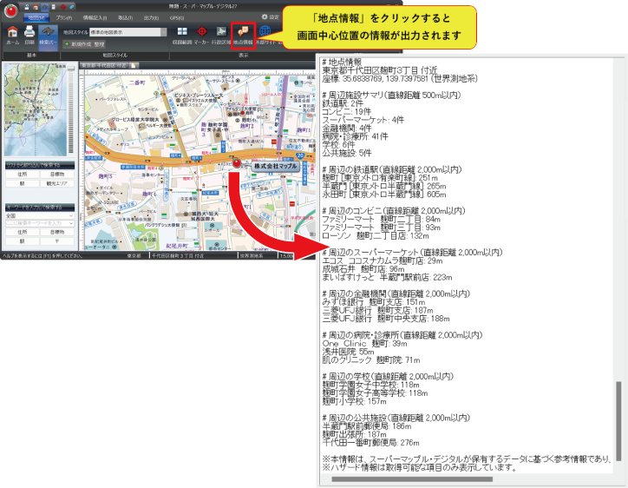Click the vertical scrollbar of the info panel
Viewport: 628px width, 488px height.
(618, 421)
